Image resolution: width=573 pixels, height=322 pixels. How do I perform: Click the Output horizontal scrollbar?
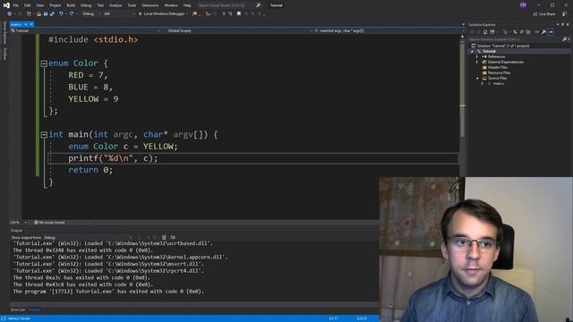click(x=193, y=304)
